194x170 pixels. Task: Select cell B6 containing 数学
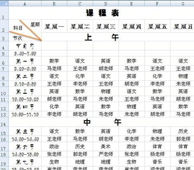(x=54, y=61)
